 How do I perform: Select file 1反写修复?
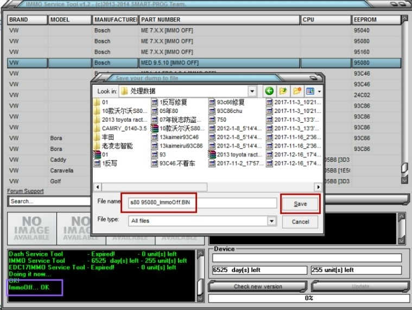point(169,102)
